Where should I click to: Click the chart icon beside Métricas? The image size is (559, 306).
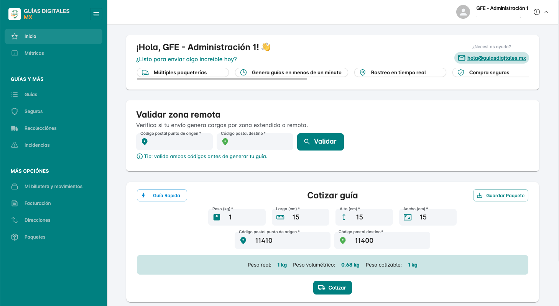pyautogui.click(x=15, y=53)
